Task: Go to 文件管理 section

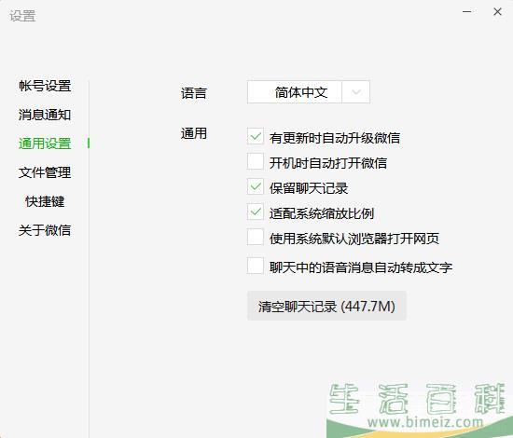Action: (45, 172)
